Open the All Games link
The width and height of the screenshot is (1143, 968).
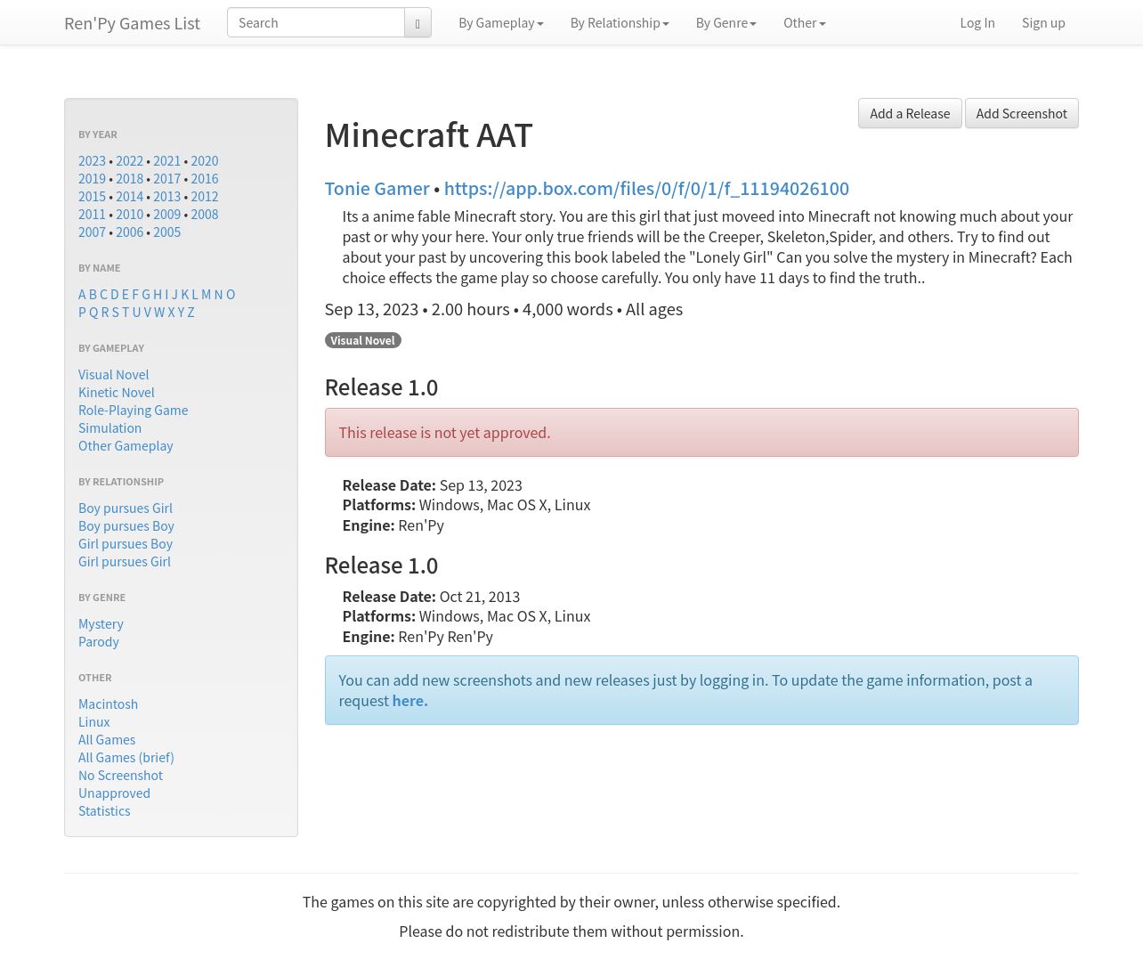tap(107, 740)
